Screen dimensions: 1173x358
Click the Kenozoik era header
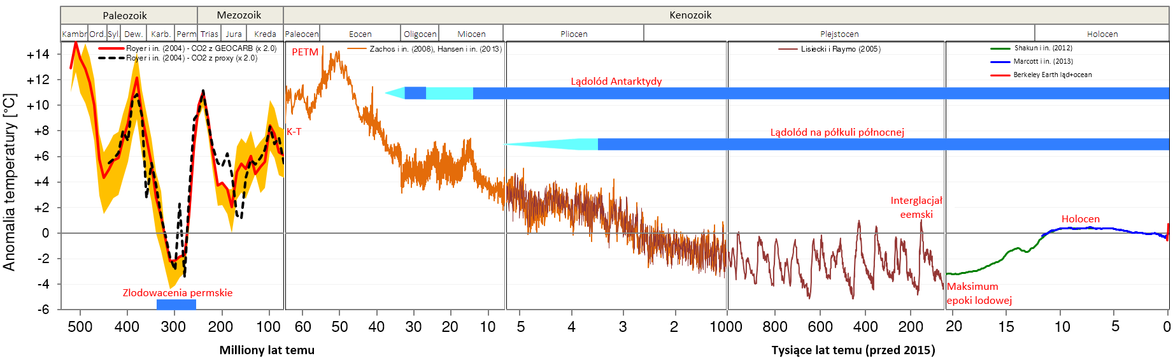(690, 15)
